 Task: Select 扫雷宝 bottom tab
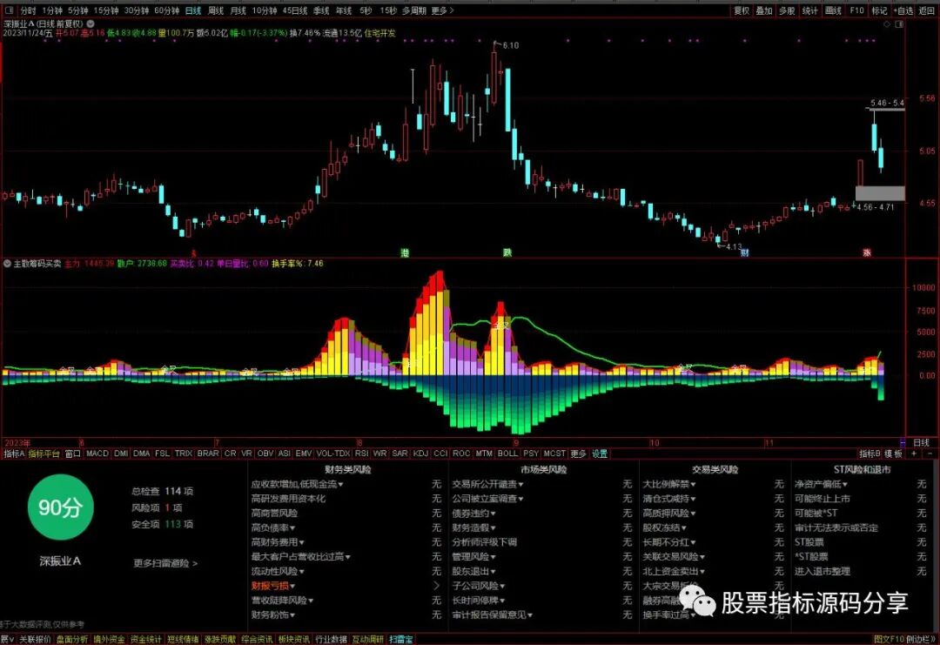(x=401, y=640)
